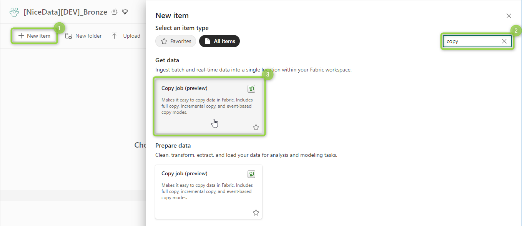Screen dimensions: 522x226
Task: Click Copy job icon in Prepare data card
Action: tap(251, 174)
